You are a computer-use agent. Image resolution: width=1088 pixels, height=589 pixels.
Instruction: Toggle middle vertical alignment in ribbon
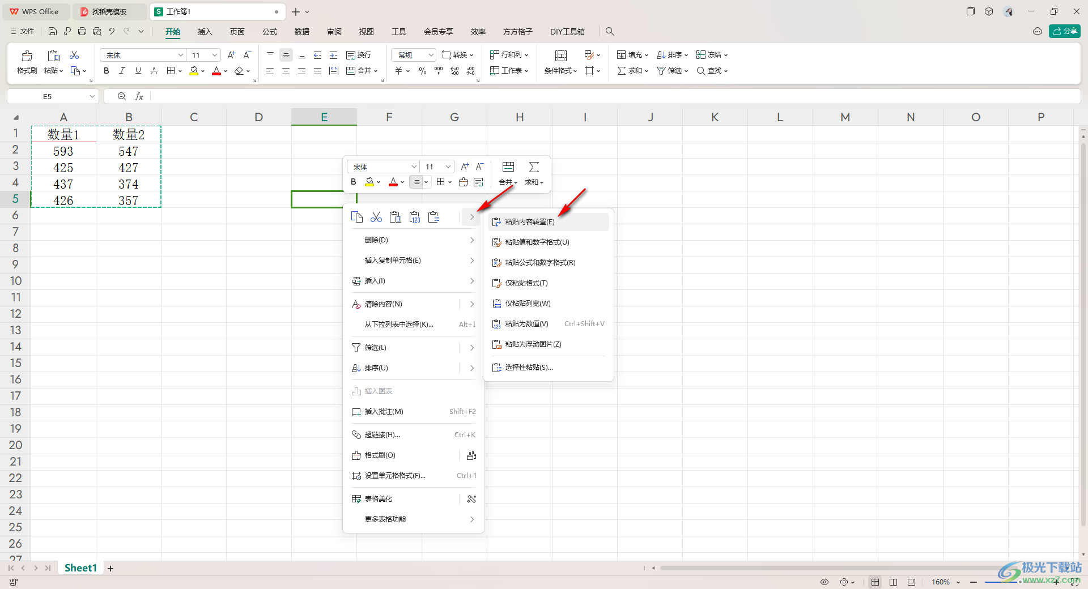286,55
